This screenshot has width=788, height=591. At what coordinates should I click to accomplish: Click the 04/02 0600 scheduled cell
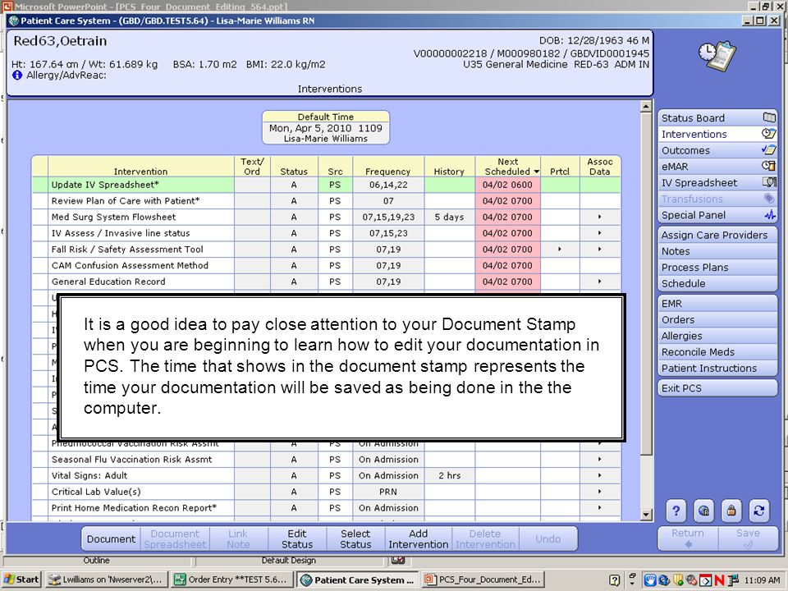click(x=507, y=185)
